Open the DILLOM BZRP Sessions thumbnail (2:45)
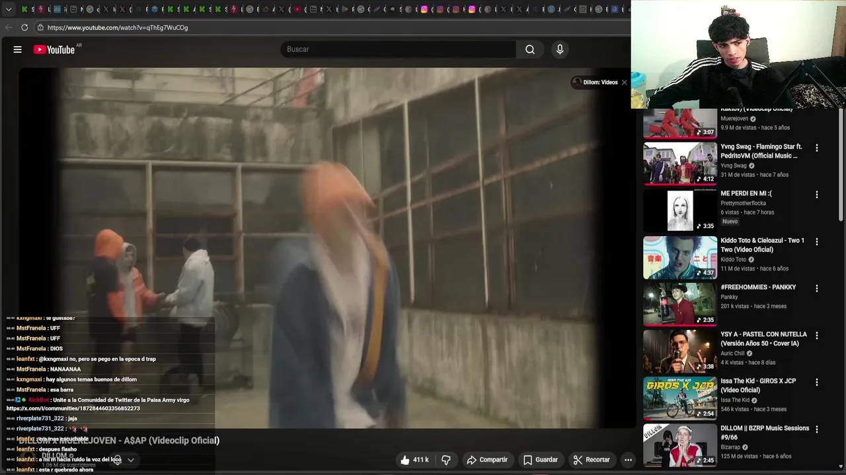Viewport: 846px width, 475px height. 680,445
